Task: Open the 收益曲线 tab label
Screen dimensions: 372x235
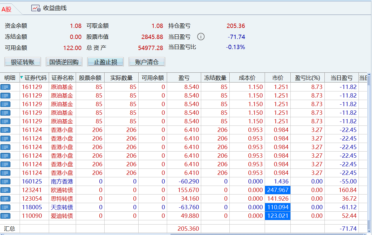Action: (55, 8)
